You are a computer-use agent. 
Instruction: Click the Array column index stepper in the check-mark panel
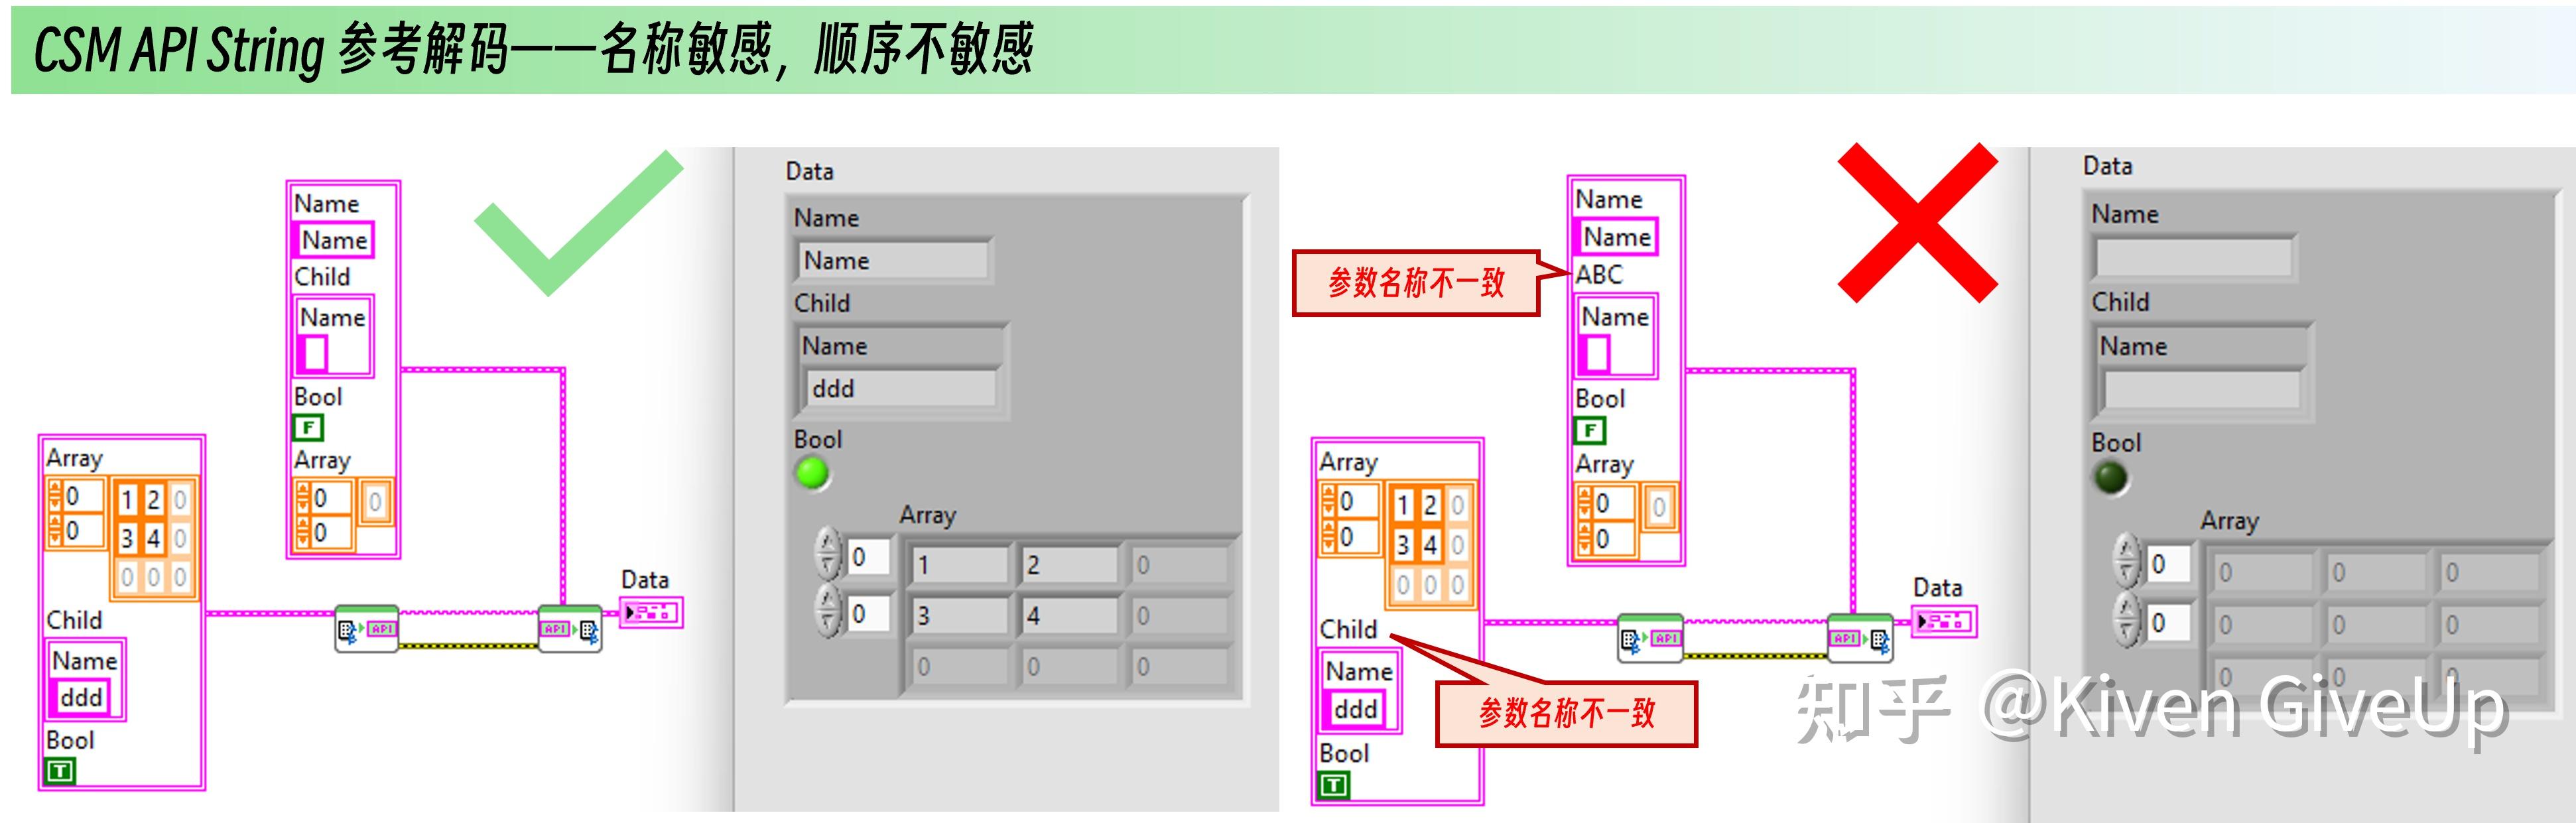828,611
